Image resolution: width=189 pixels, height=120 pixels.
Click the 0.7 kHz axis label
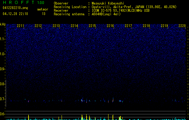3,99
